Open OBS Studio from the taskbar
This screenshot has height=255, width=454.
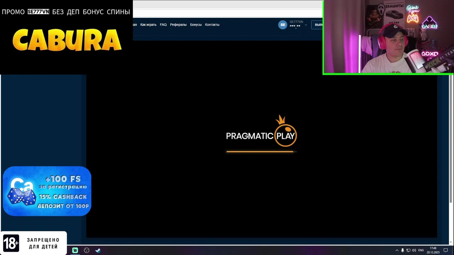click(x=87, y=250)
